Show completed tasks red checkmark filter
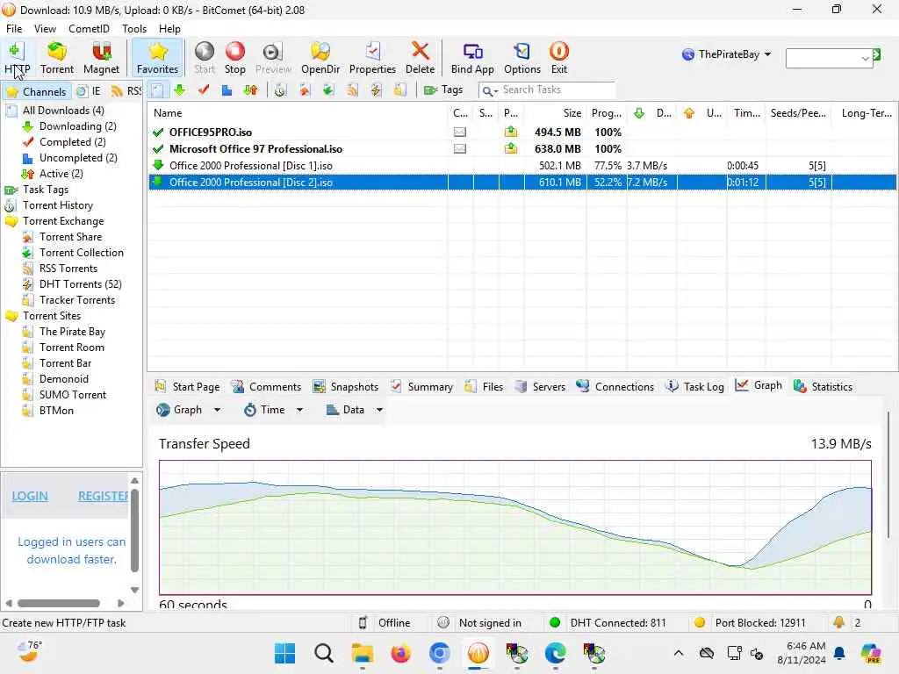Screen dimensions: 899x674 [x=203, y=90]
